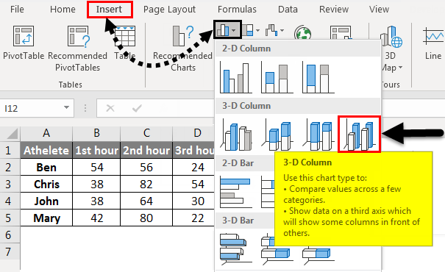Open the Hierarchy chart dropdown
The image size is (445, 272).
tap(251, 30)
